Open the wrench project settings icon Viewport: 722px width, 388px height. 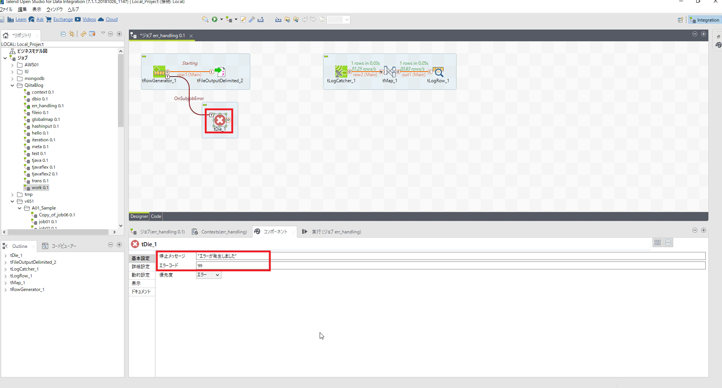tap(252, 19)
